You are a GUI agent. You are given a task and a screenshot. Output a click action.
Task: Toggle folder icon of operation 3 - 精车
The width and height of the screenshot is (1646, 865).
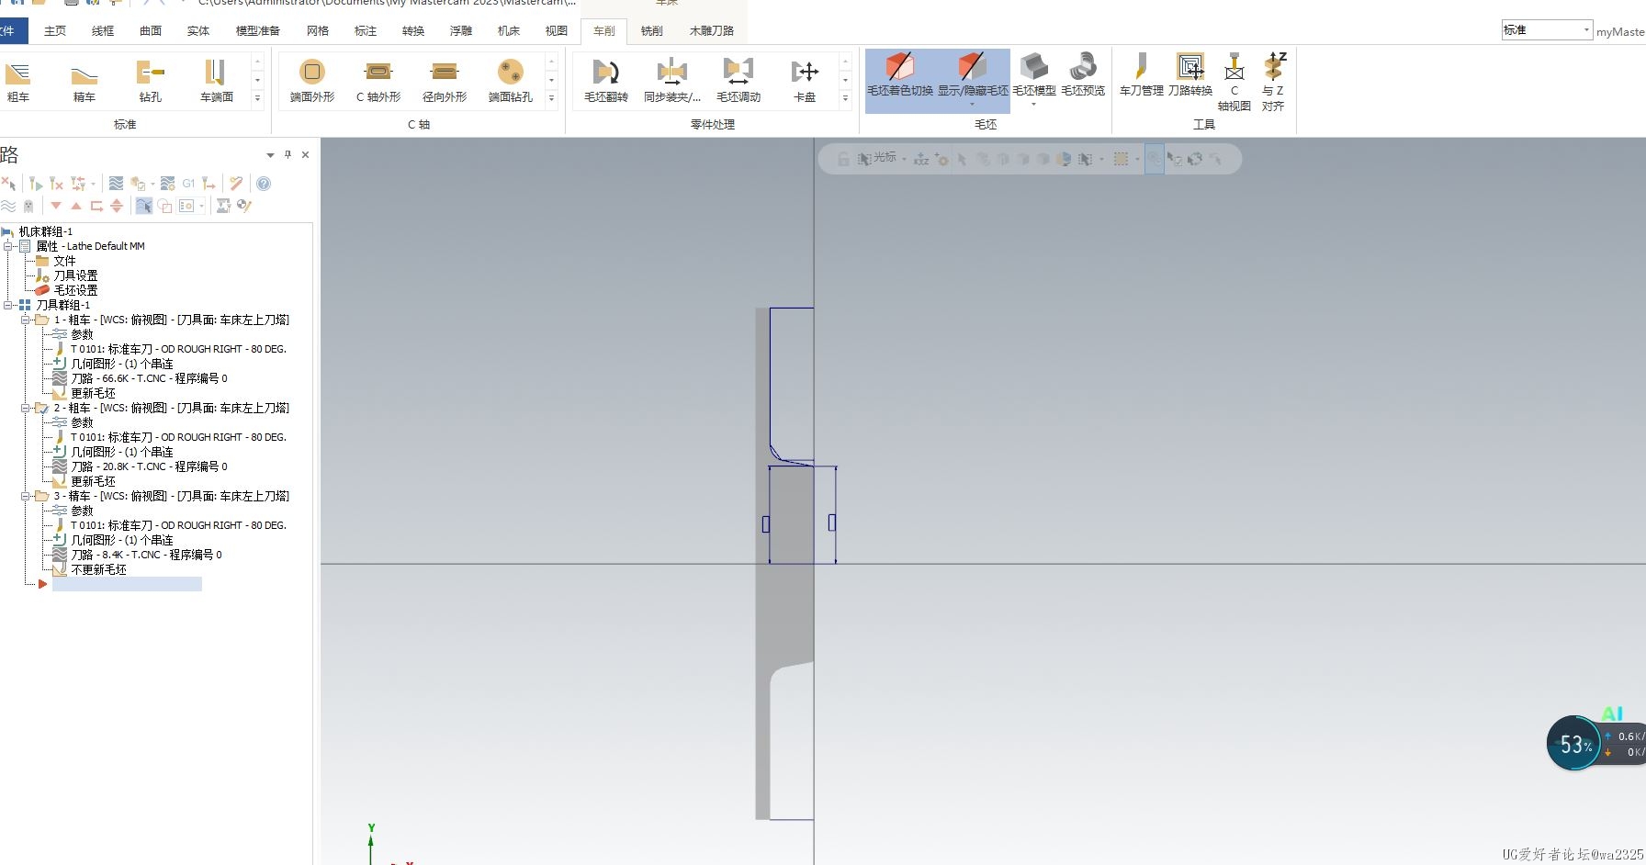click(41, 496)
